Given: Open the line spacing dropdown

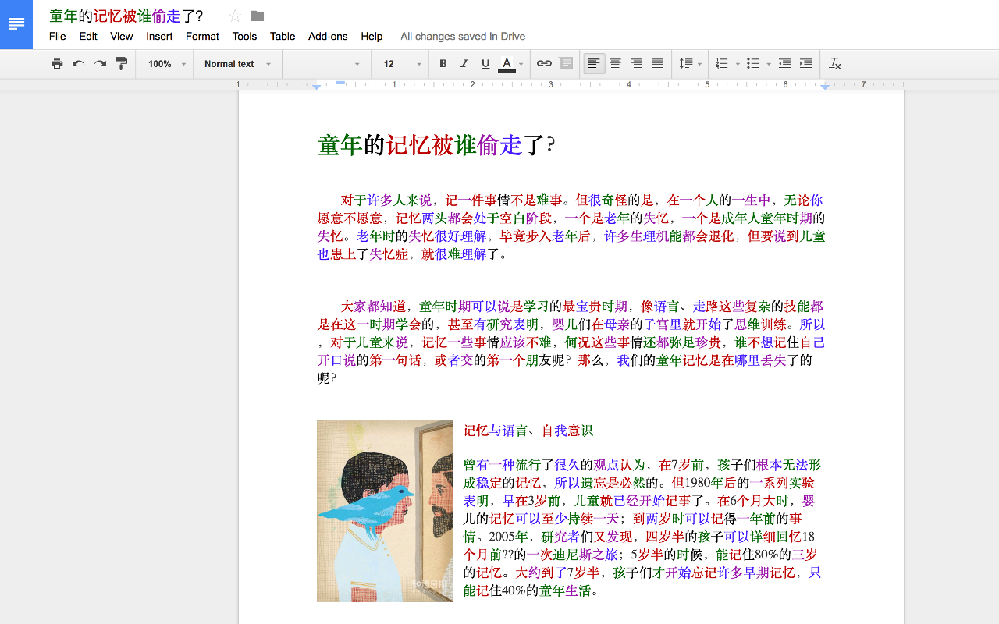Looking at the screenshot, I should (690, 63).
